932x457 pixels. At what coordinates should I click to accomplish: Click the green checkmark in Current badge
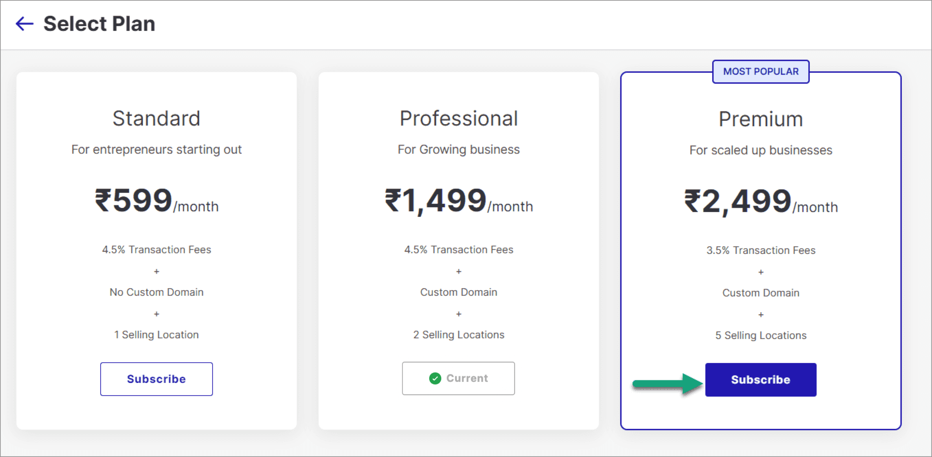pos(435,378)
